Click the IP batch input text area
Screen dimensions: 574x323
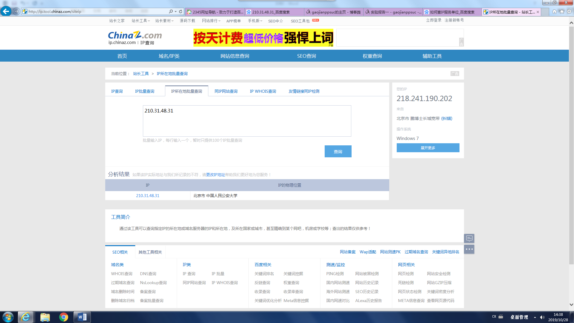coord(247,121)
